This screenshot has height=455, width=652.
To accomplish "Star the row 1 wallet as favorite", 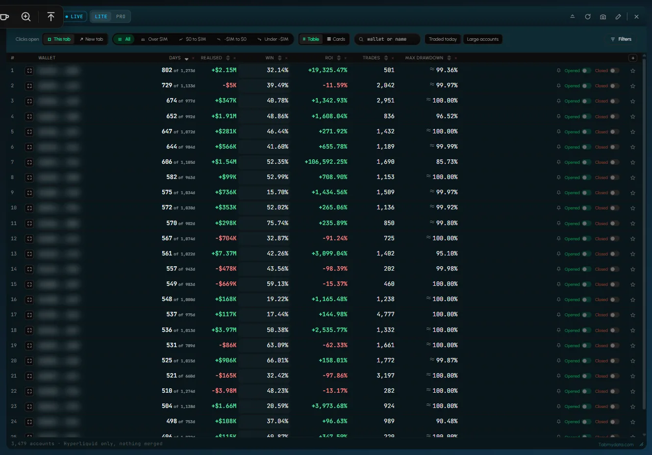I will 633,71.
